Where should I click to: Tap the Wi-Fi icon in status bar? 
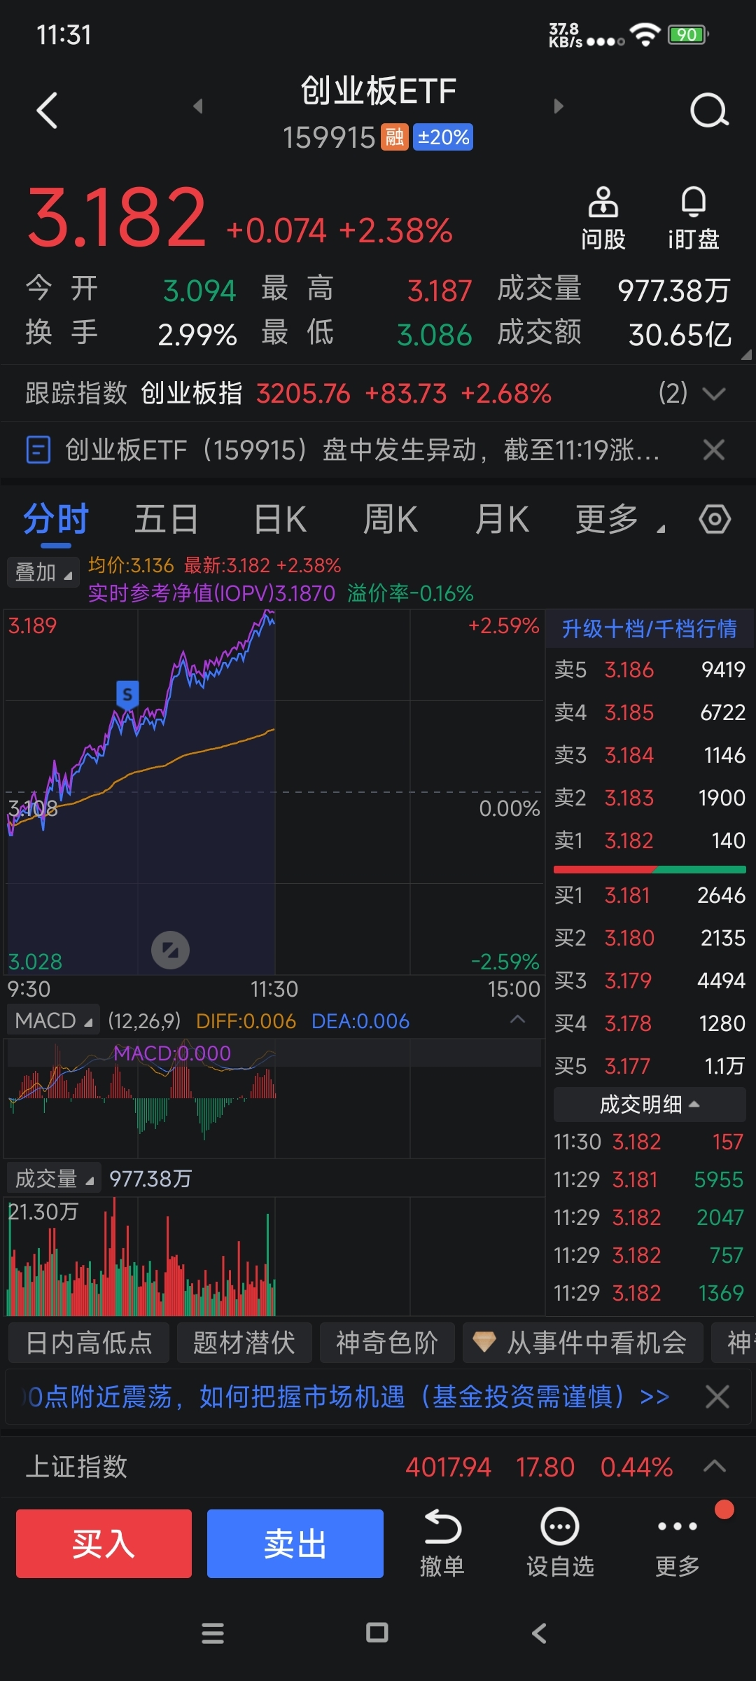click(x=645, y=34)
